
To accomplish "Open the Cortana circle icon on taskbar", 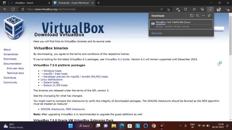I will point(146,126).
